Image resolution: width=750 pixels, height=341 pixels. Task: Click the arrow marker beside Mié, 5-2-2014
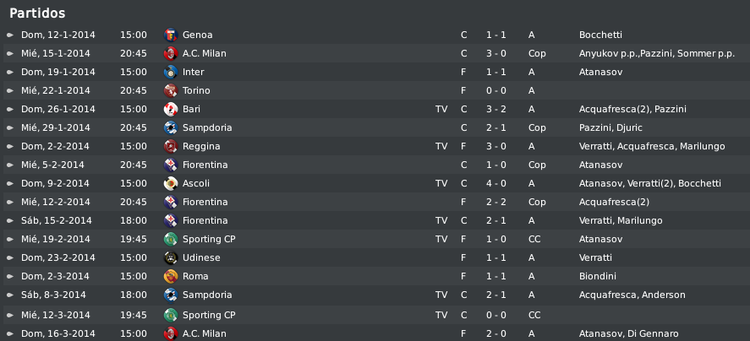10,165
